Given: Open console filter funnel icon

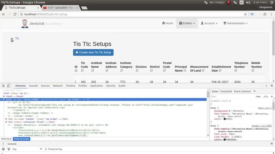Looking at the screenshot, I should [9, 149].
